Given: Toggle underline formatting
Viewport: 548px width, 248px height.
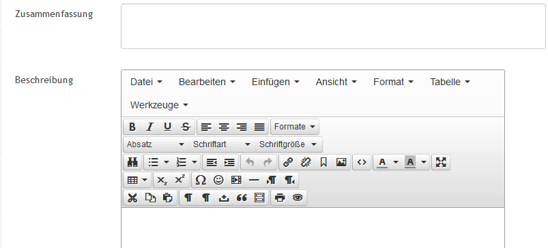Looking at the screenshot, I should (168, 127).
